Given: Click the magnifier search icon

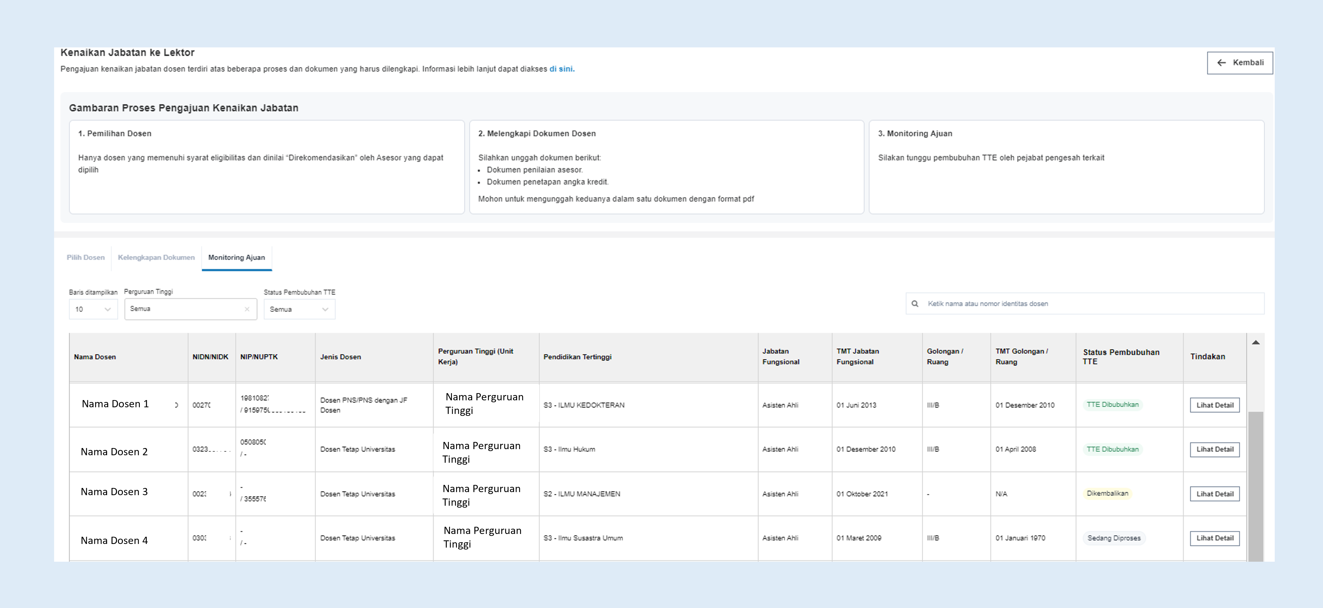Looking at the screenshot, I should point(915,304).
